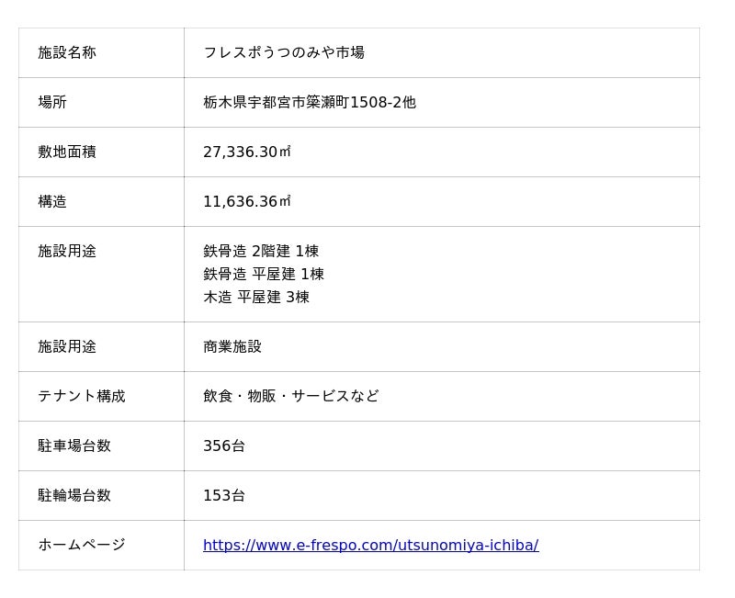Click the 敷地面積 row label

(x=67, y=152)
